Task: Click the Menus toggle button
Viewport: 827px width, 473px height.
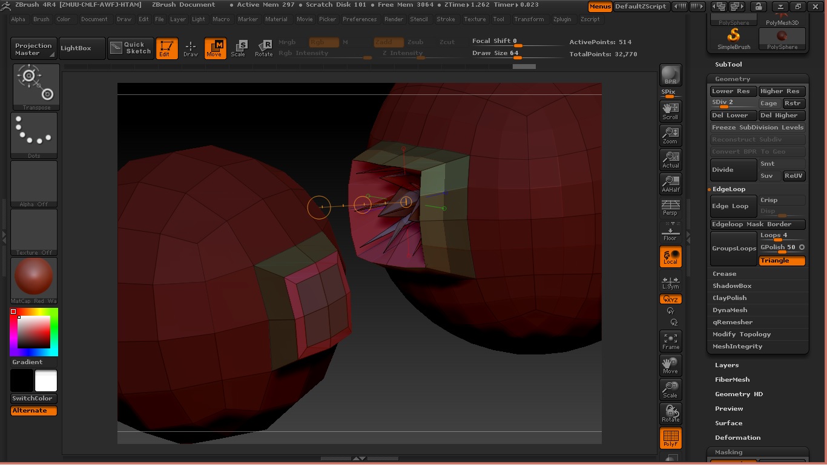Action: [600, 7]
